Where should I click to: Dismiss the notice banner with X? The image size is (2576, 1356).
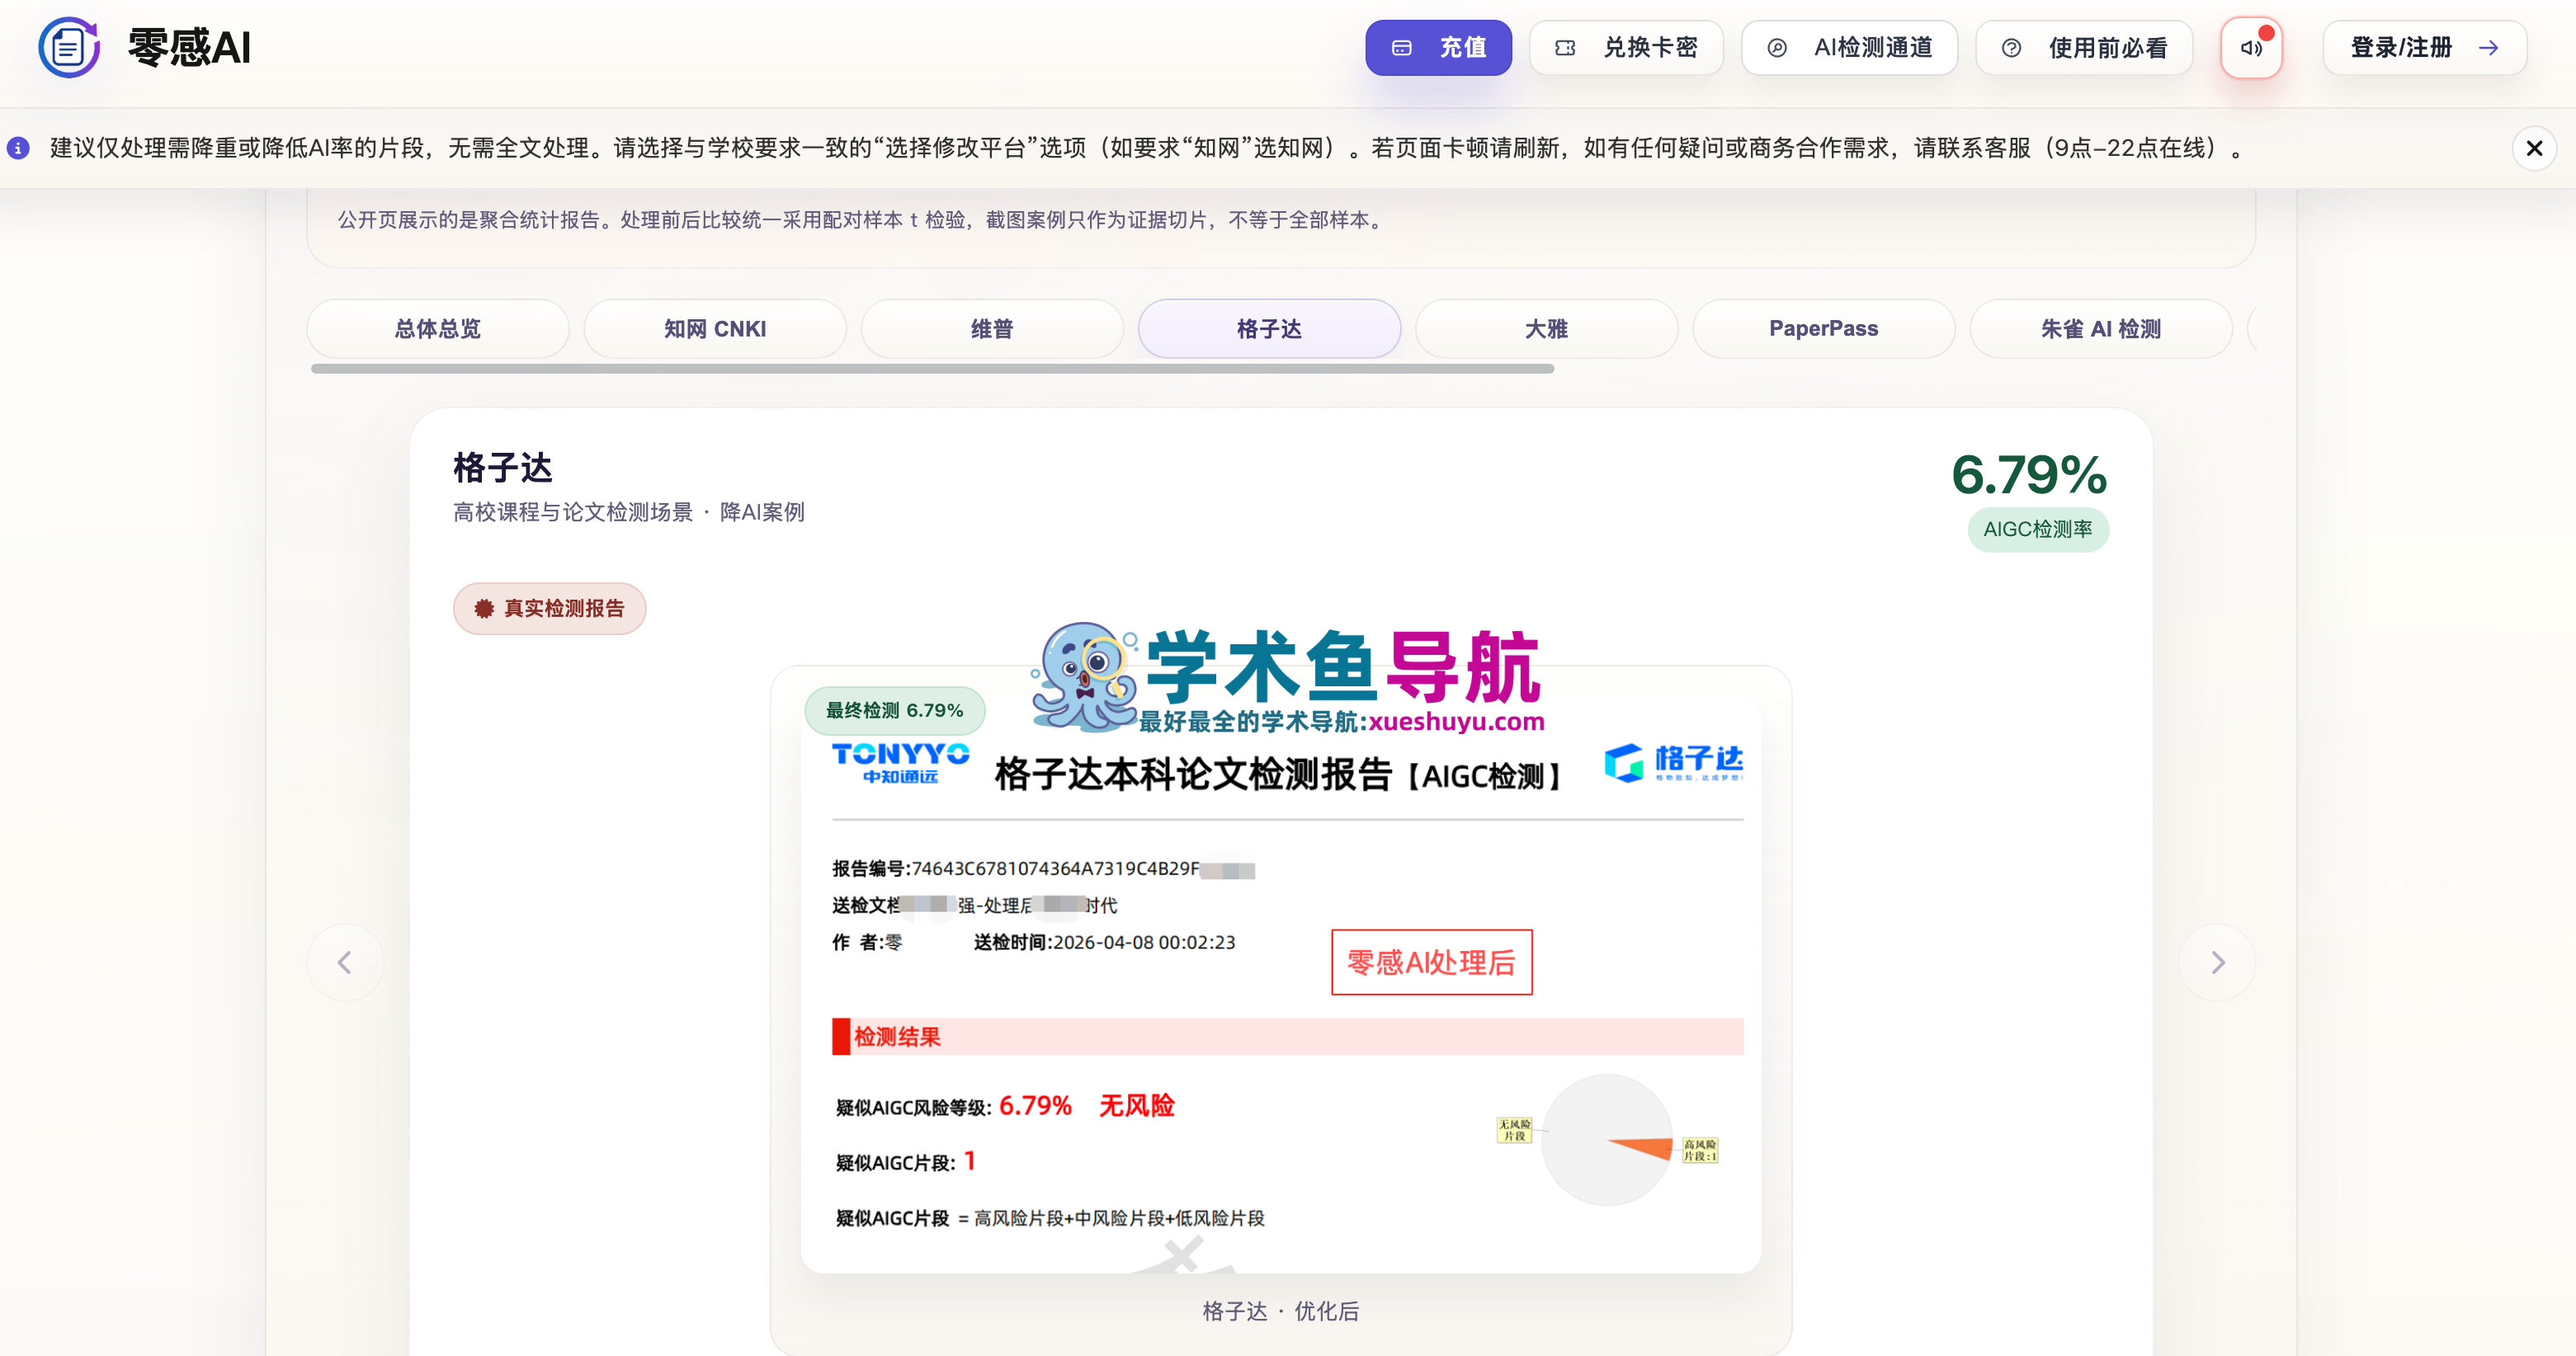click(2534, 149)
